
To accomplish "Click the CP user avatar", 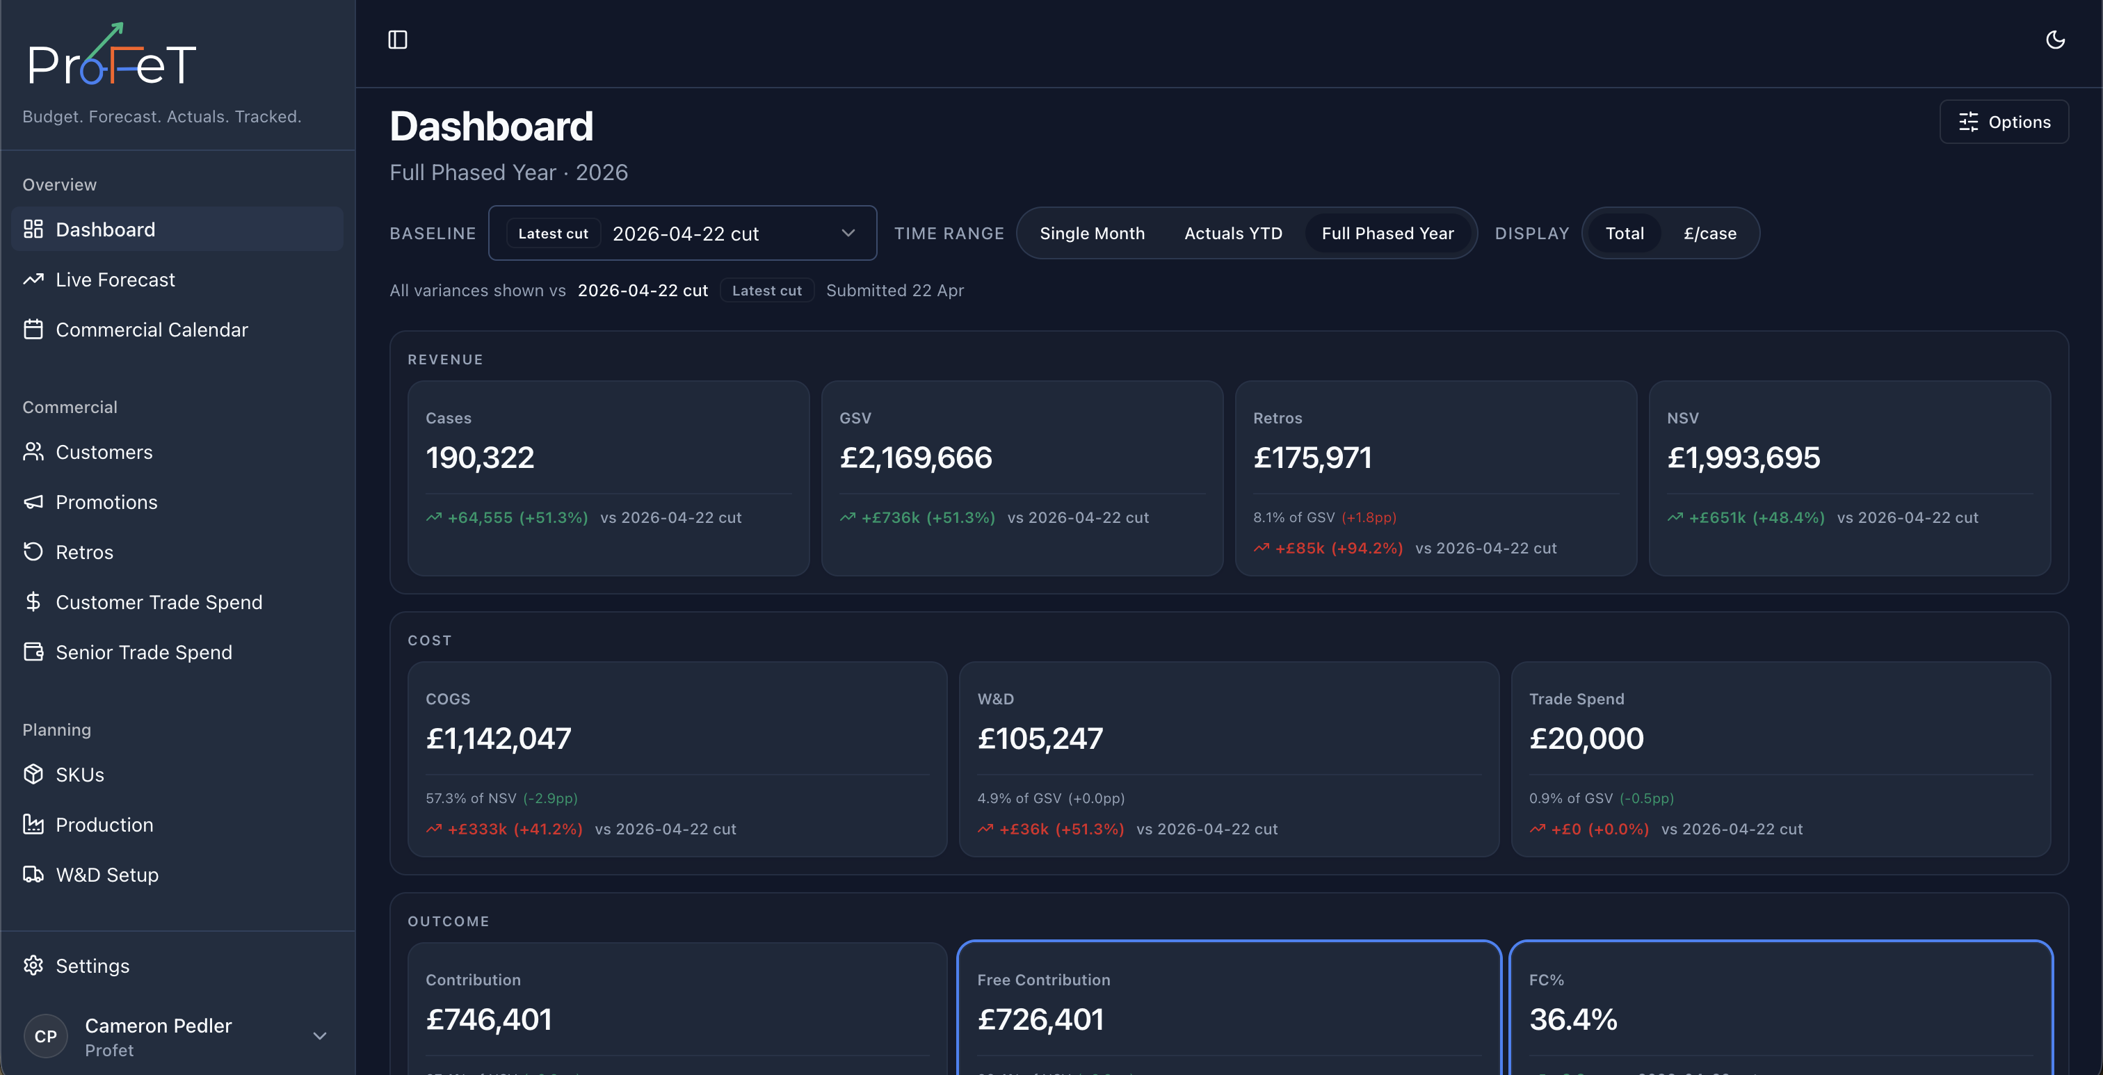I will tap(46, 1036).
